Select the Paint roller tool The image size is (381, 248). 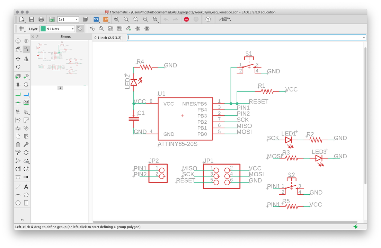click(18, 152)
